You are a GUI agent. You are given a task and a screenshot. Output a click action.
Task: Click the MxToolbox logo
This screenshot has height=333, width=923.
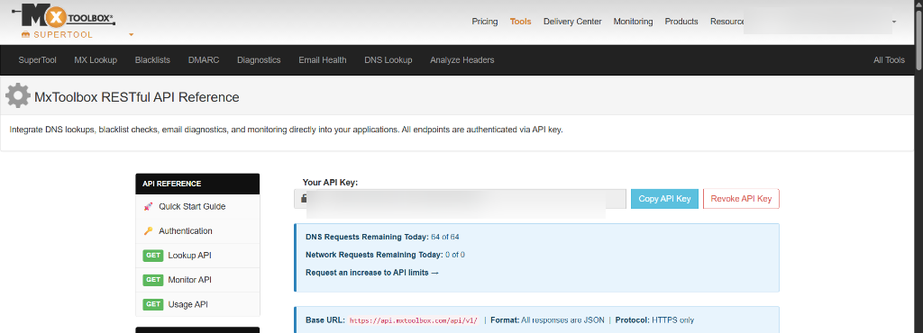coord(64,16)
